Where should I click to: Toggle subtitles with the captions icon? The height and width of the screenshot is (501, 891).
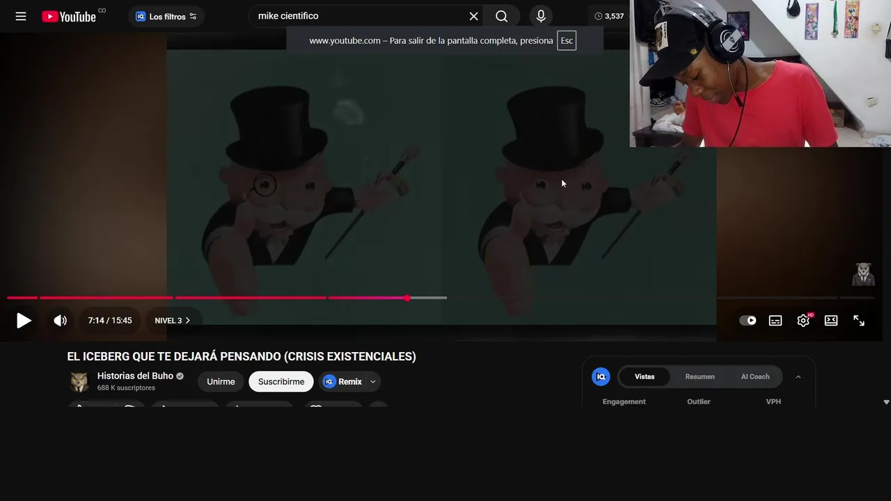click(775, 321)
